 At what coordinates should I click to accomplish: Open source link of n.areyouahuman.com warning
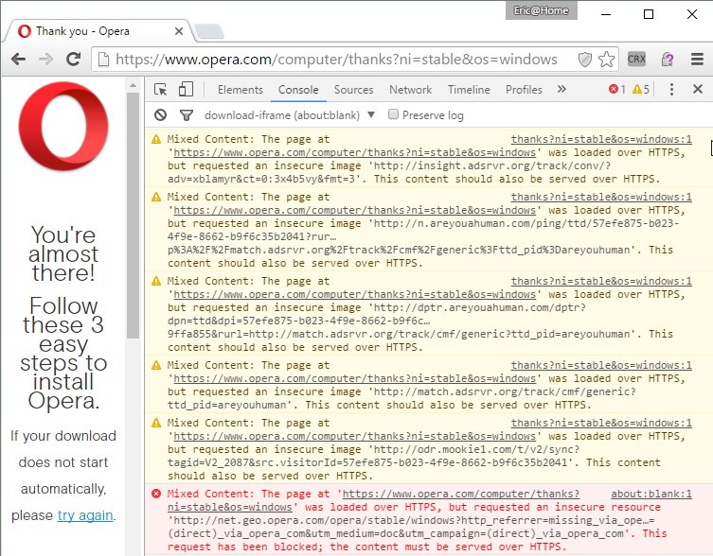coord(601,197)
